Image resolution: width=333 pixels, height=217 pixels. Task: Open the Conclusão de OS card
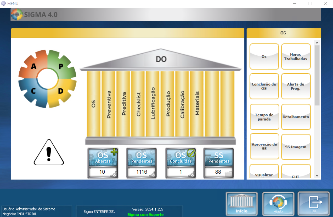click(x=264, y=86)
